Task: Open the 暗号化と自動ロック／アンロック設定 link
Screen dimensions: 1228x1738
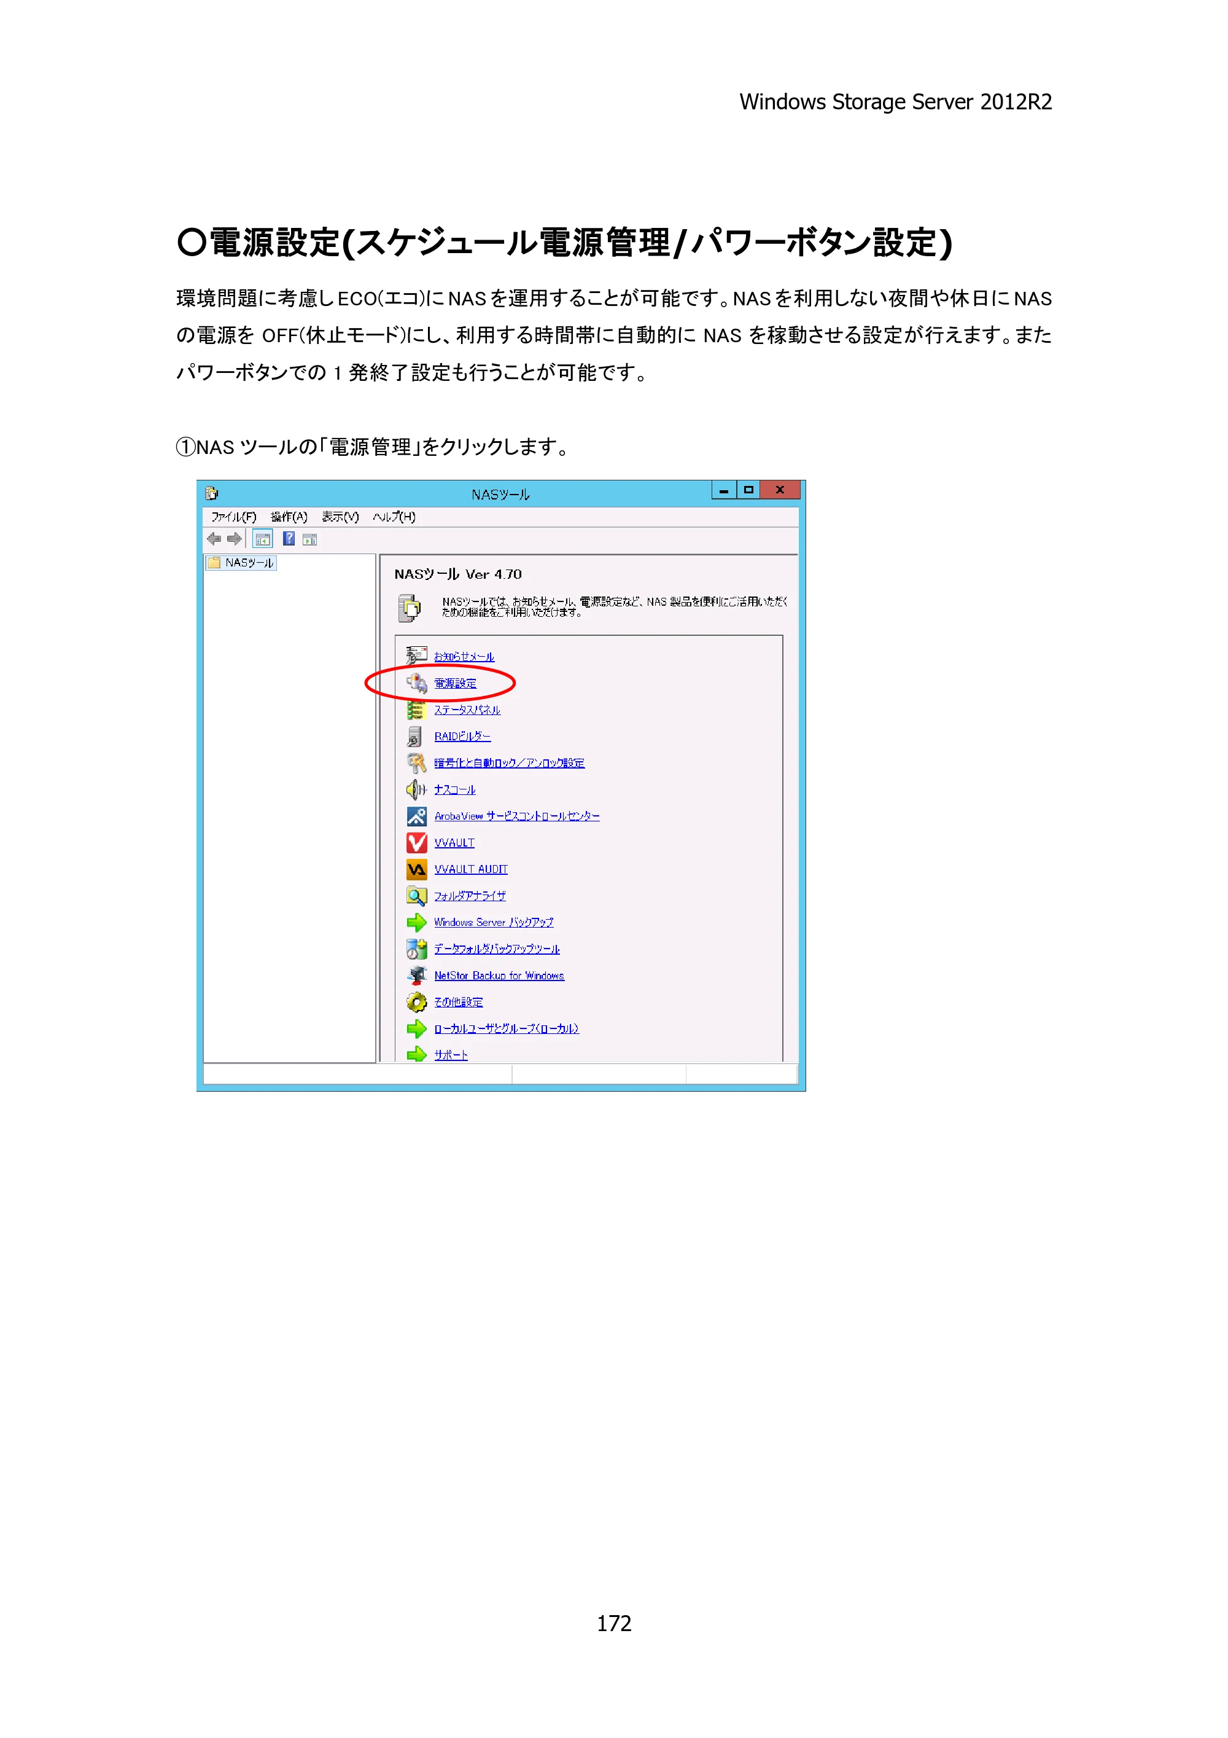Action: pyautogui.click(x=509, y=763)
